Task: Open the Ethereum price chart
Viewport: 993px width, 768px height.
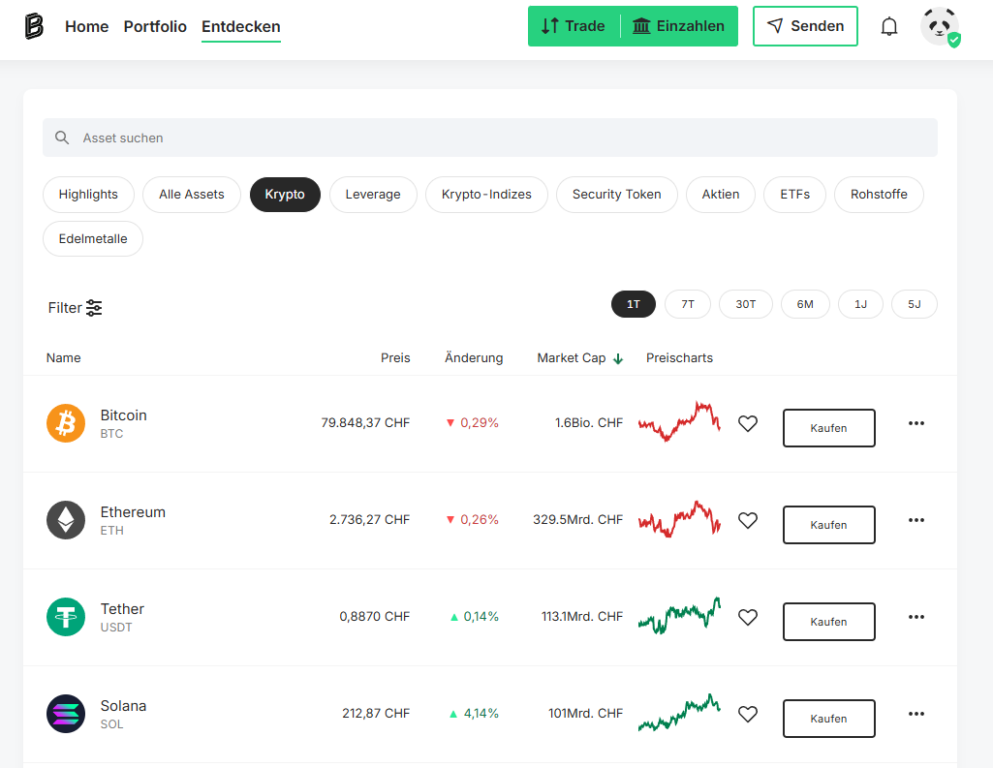Action: click(x=679, y=518)
